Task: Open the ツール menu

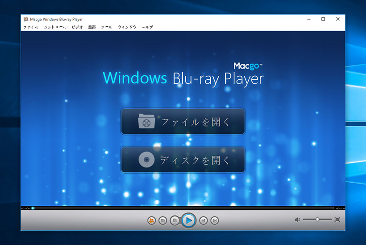Action: tap(106, 27)
